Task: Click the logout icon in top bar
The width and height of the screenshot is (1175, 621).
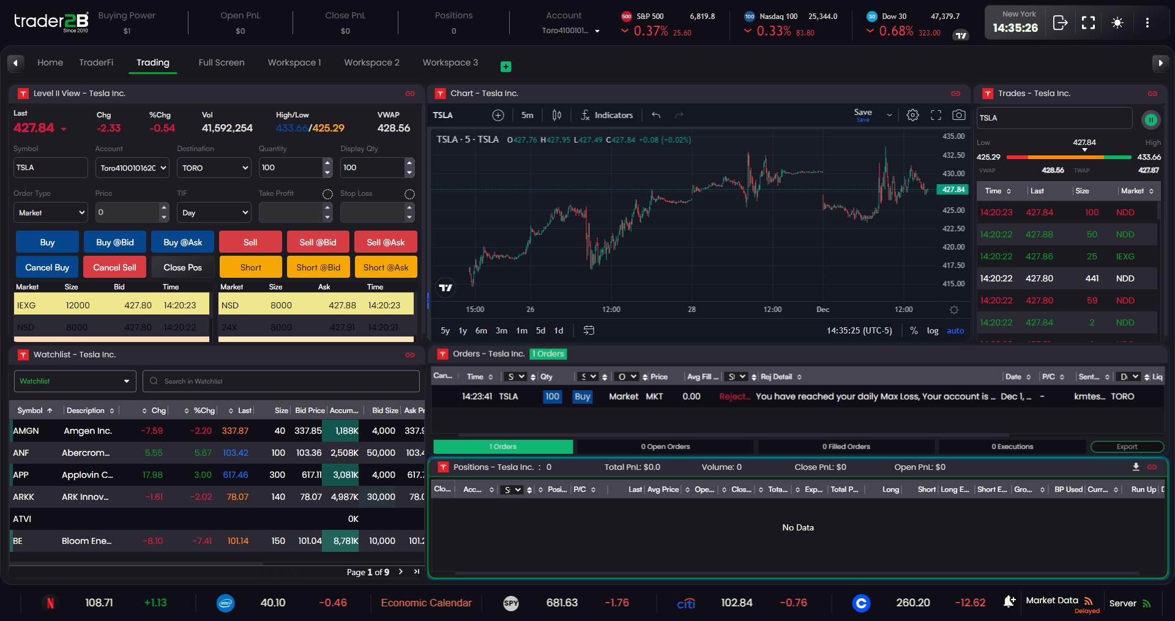Action: [1060, 23]
